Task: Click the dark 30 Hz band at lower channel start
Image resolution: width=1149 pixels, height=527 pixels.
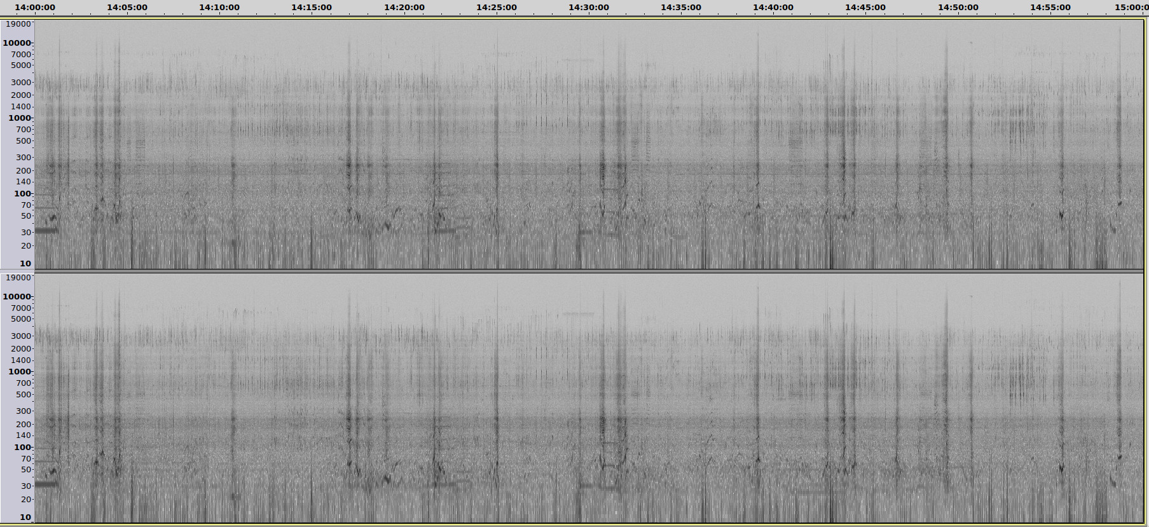Action: tap(46, 484)
